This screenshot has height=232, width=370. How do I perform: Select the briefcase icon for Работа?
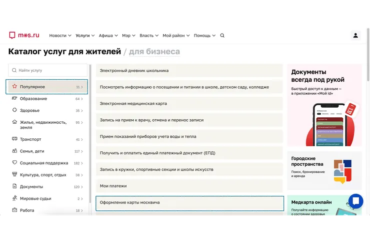coord(14,210)
